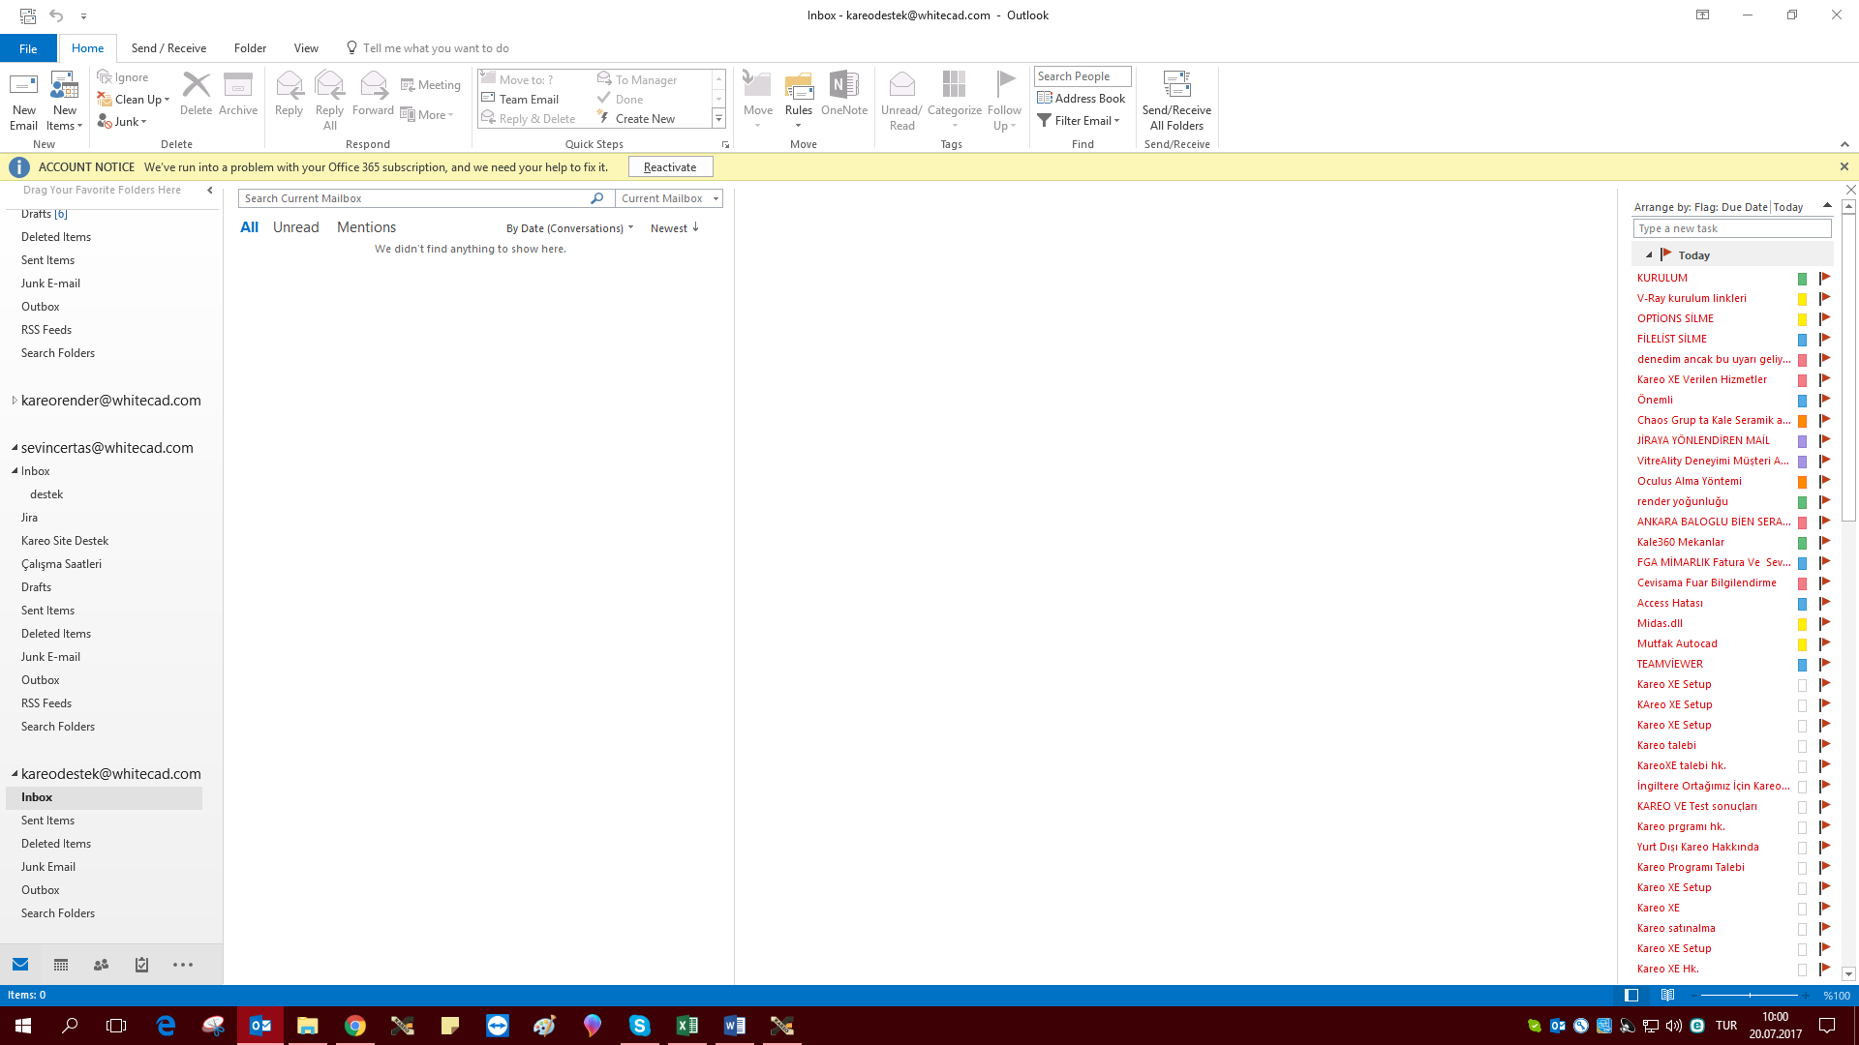Screen dimensions: 1859x1045
Task: Click the search magnifier in mailbox search
Action: [597, 198]
